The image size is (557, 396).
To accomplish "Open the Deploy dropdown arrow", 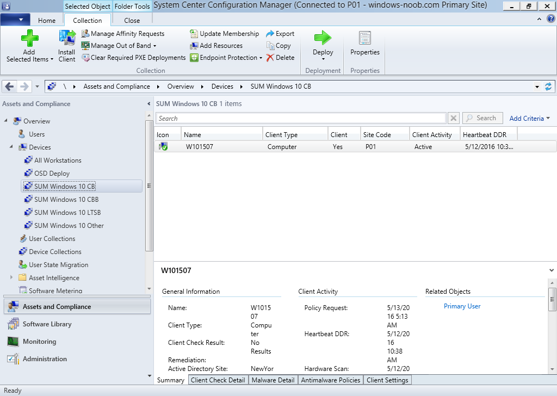I will point(323,59).
